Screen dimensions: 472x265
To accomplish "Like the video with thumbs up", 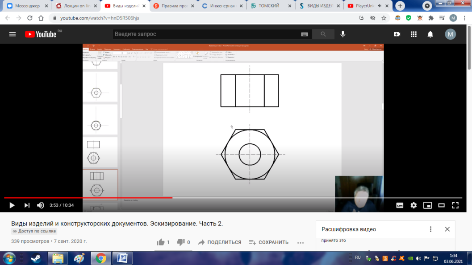I will click(161, 242).
